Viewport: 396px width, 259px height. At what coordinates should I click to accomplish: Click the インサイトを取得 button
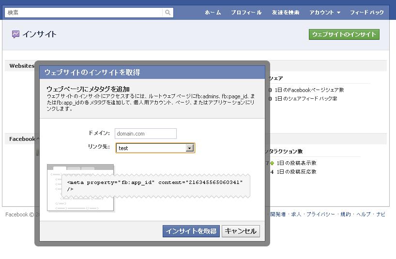(191, 231)
